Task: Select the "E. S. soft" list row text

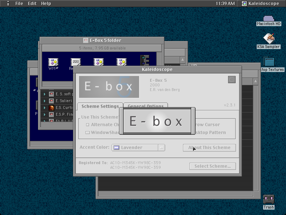Action: click(x=64, y=94)
